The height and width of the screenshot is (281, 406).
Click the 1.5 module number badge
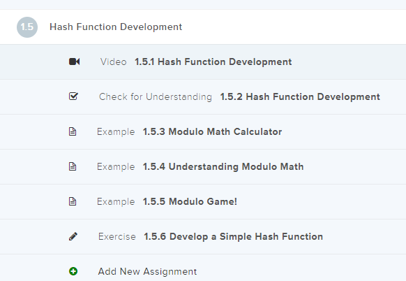point(27,27)
